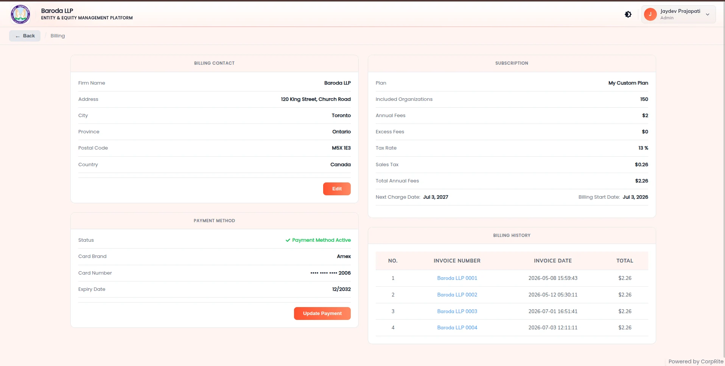This screenshot has width=725, height=366.
Task: Click the Baroda LLP company logo
Action: coord(20,14)
